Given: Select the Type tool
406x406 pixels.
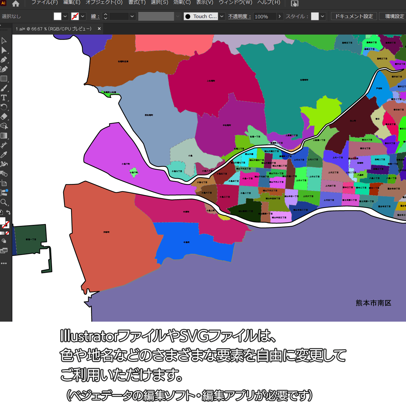Looking at the screenshot, I should click(x=4, y=98).
